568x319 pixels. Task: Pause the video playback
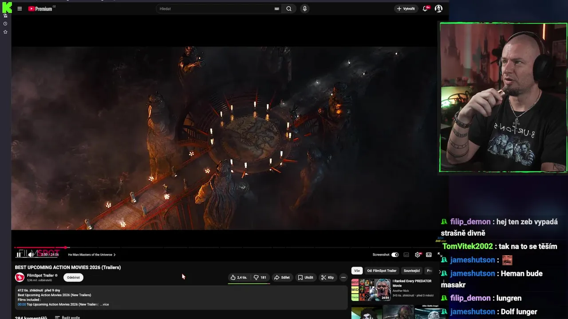19,254
